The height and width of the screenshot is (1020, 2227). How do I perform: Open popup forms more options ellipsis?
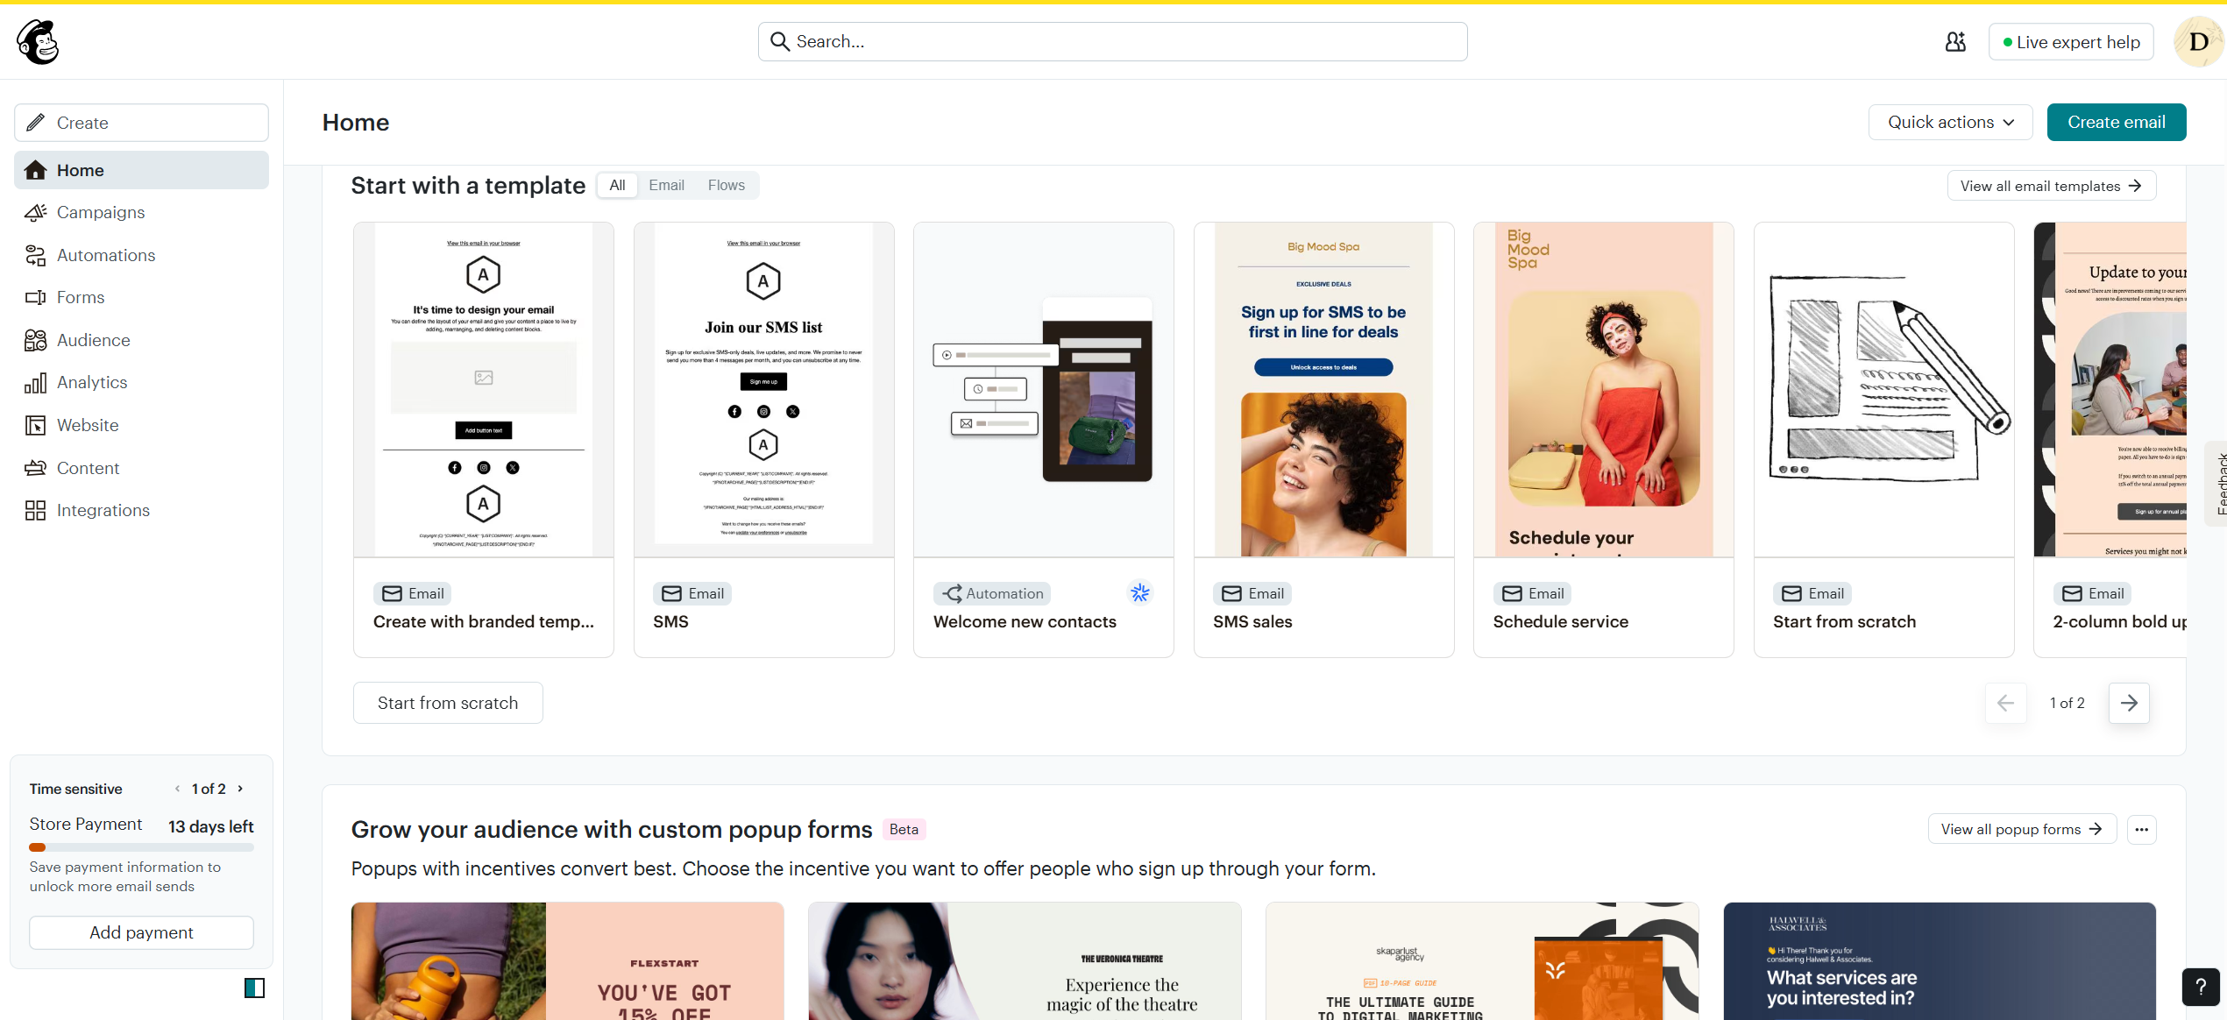tap(2141, 829)
